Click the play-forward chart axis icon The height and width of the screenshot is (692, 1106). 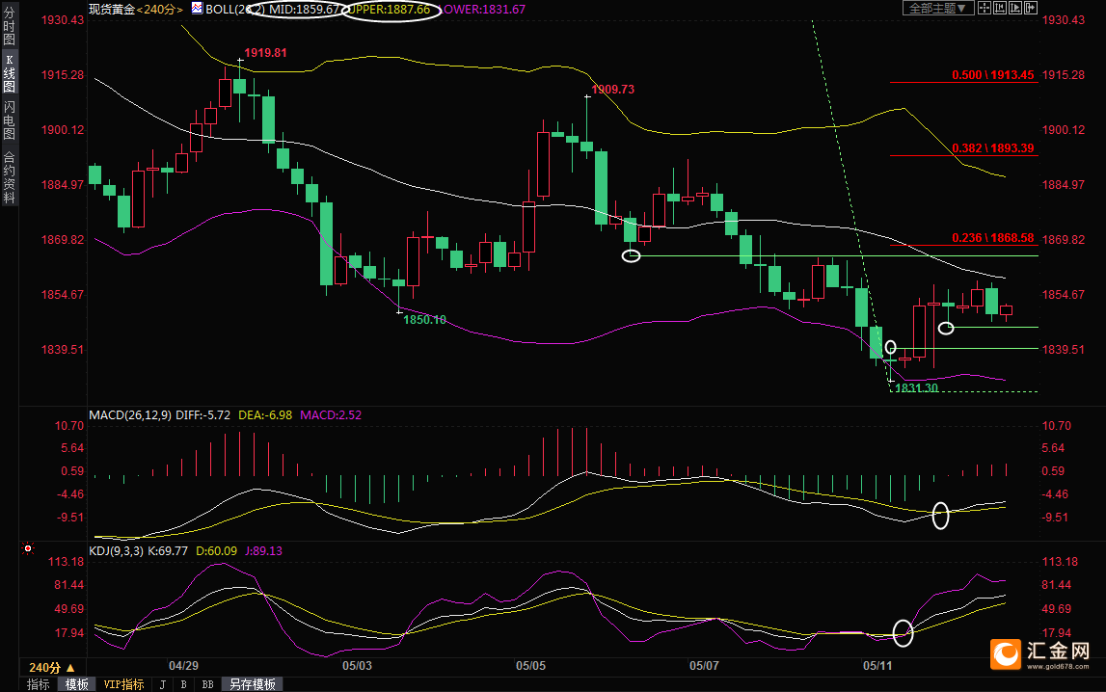click(x=1015, y=8)
